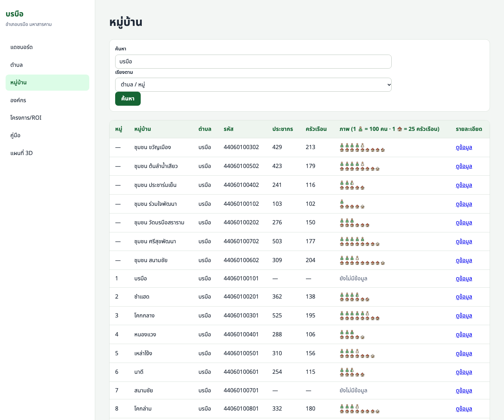The image size is (504, 420).
Task: Open ดูข้อมูล for ชุมชน ศรีสุขพัฒนา
Action: point(464,241)
